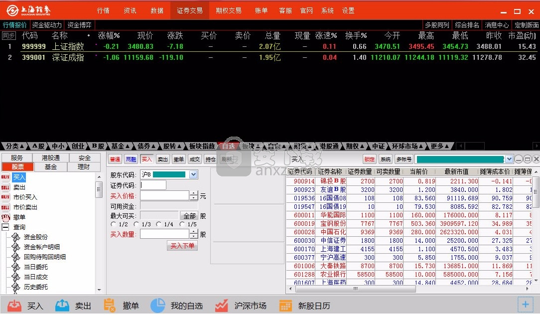Click the 普通 account mode toolbar button
Screen dimensions: 540x315
115,159
